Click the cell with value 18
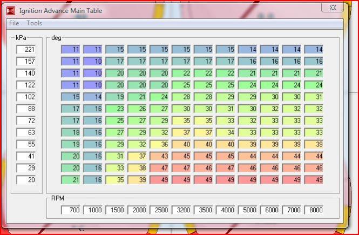 coord(70,132)
